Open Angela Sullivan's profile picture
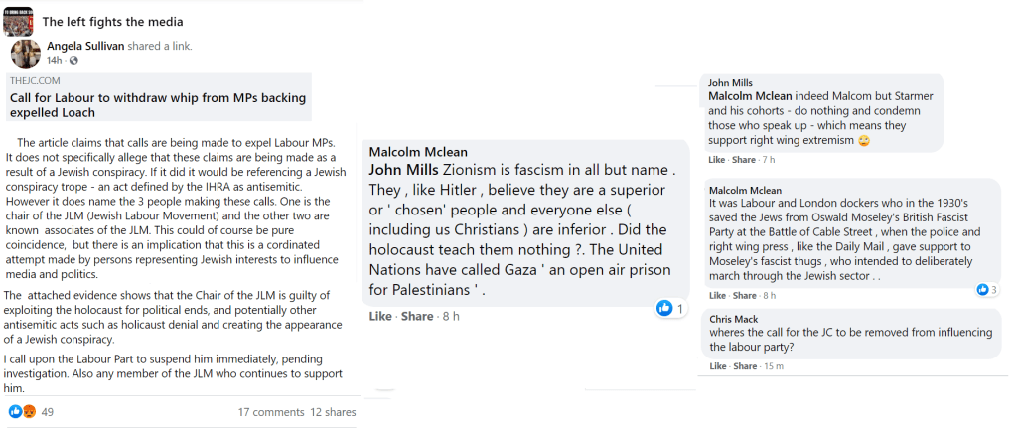 click(x=26, y=54)
